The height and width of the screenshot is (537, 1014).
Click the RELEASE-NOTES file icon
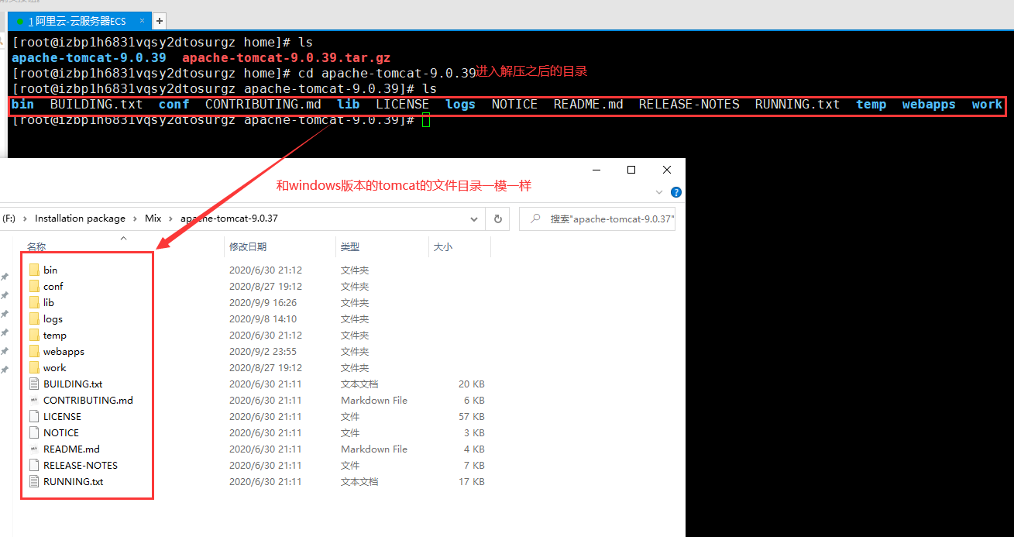click(x=34, y=465)
